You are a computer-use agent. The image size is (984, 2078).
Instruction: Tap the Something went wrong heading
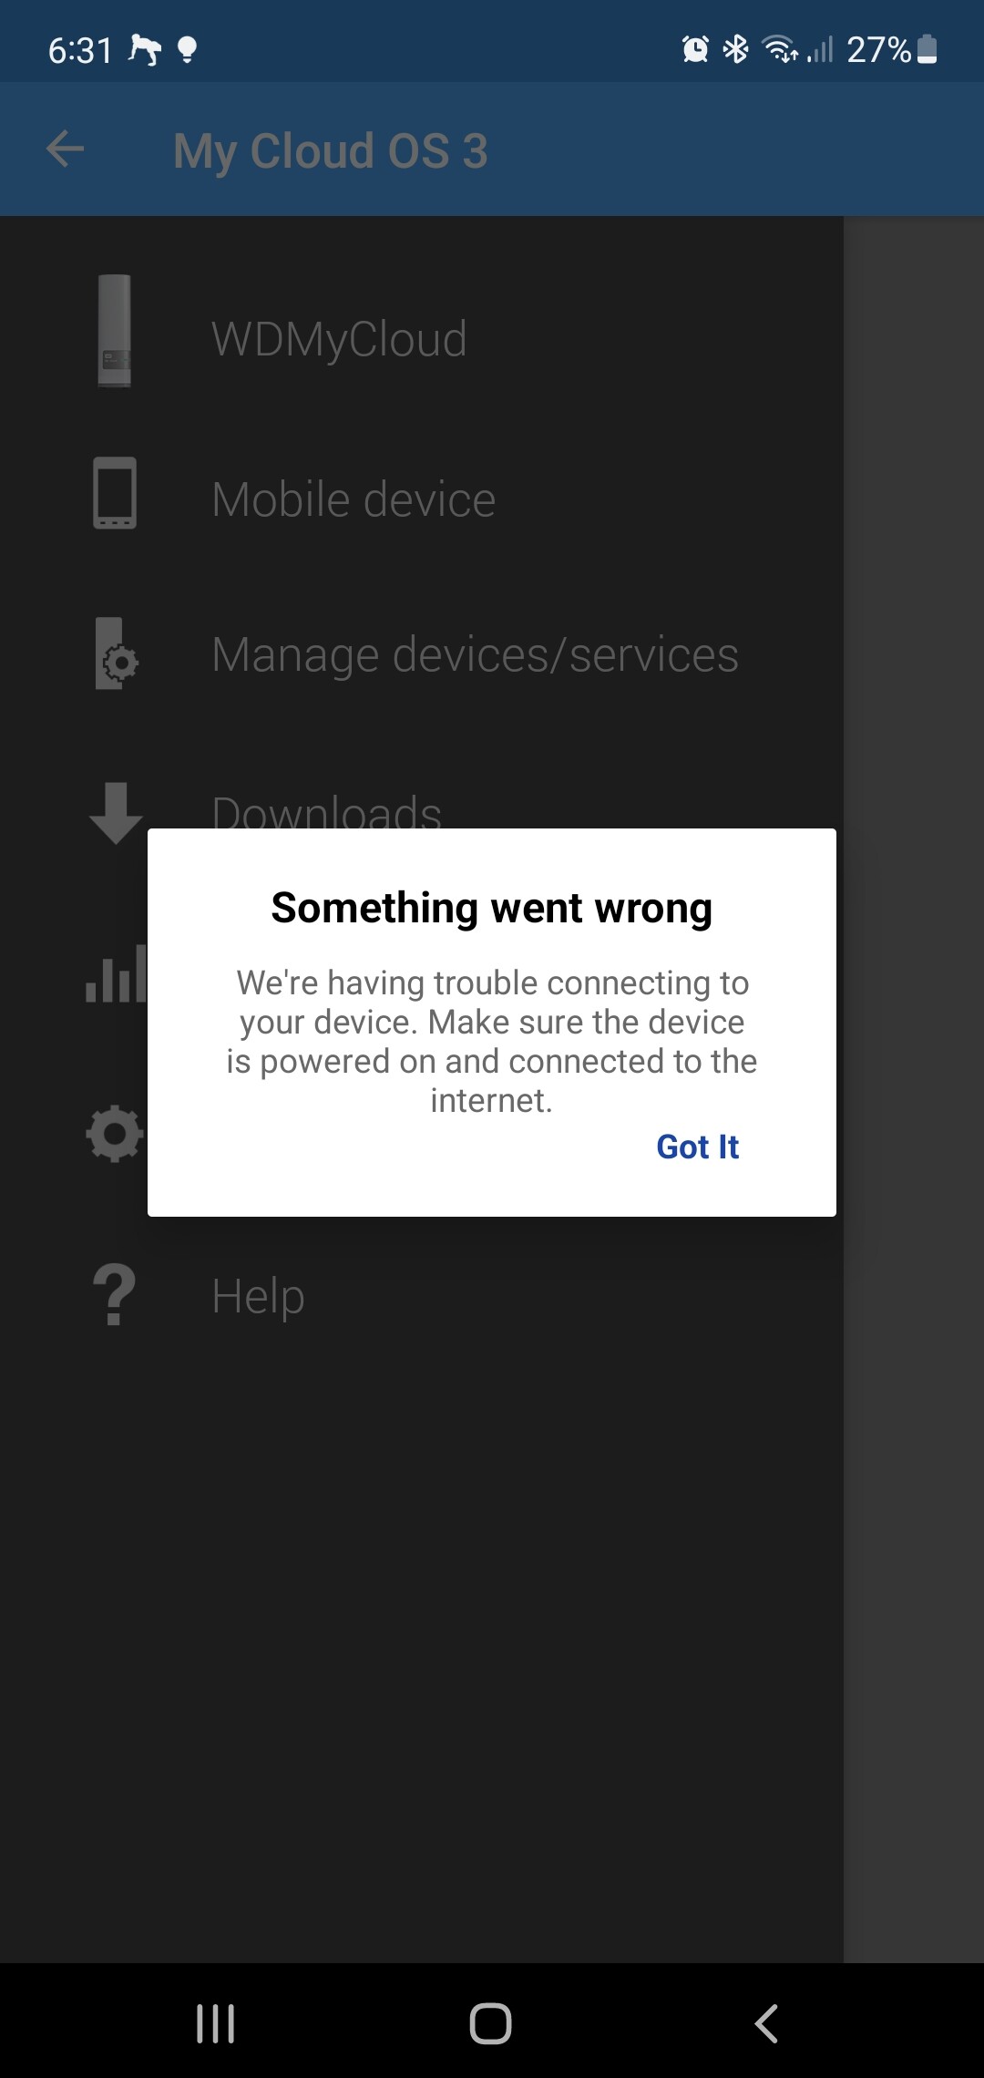point(492,909)
